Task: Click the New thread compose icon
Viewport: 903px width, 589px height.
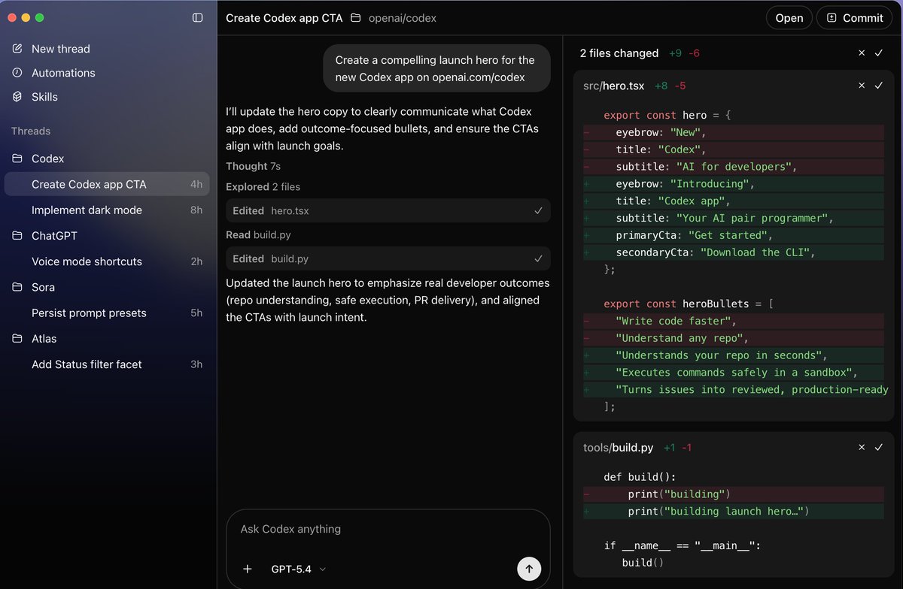Action: click(x=17, y=49)
